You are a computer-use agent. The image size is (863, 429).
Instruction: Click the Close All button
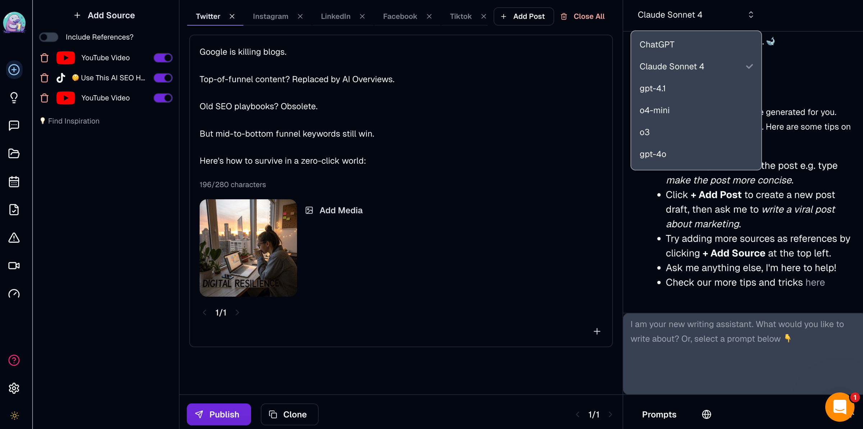583,16
